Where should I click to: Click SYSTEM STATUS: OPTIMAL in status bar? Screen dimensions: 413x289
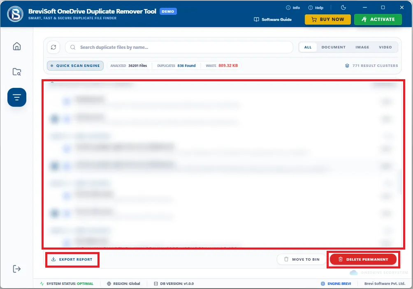point(67,284)
